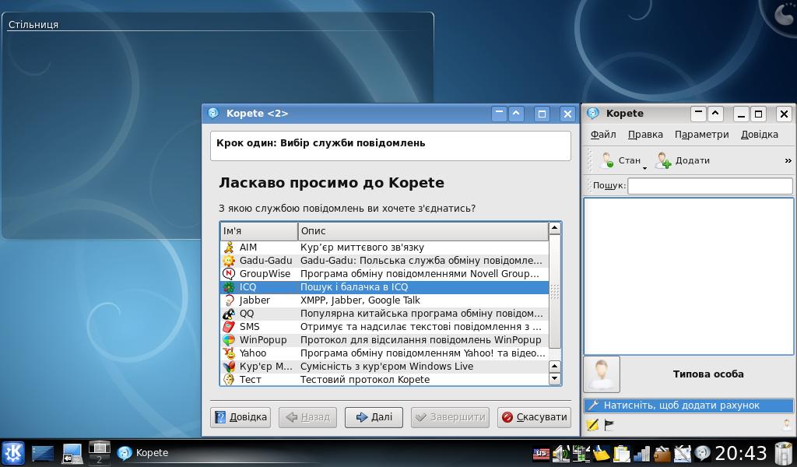This screenshot has width=797, height=467.
Task: Open the Довідка menu in Kopete
Action: [760, 135]
